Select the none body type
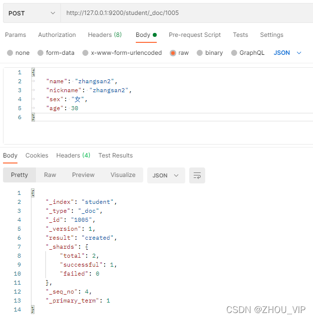 [x=18, y=53]
